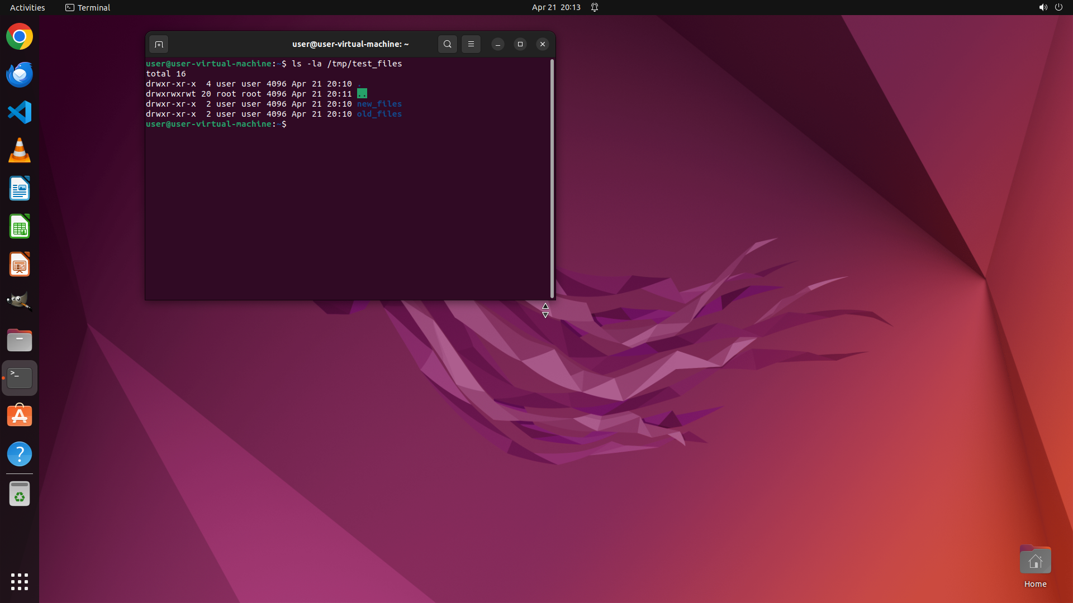Open LibreOffice Writer

(20, 189)
